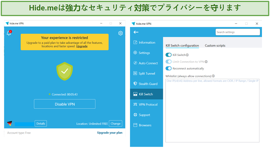This screenshot has width=270, height=148.
Task: Click the Kill Switch sidebar icon
Action: tap(135, 94)
